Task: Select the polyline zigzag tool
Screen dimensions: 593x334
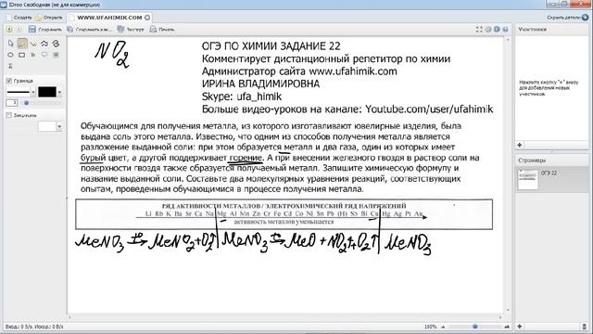Action: [x=44, y=44]
